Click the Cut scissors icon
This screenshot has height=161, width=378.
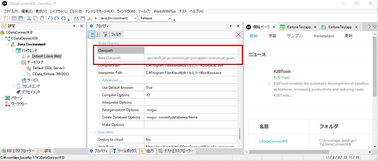tap(29, 18)
